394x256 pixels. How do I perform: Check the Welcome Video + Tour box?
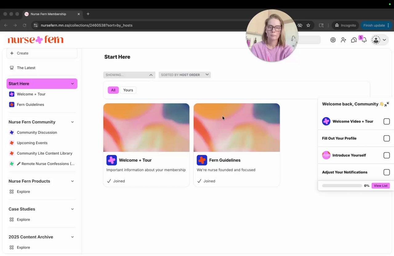[x=387, y=121]
